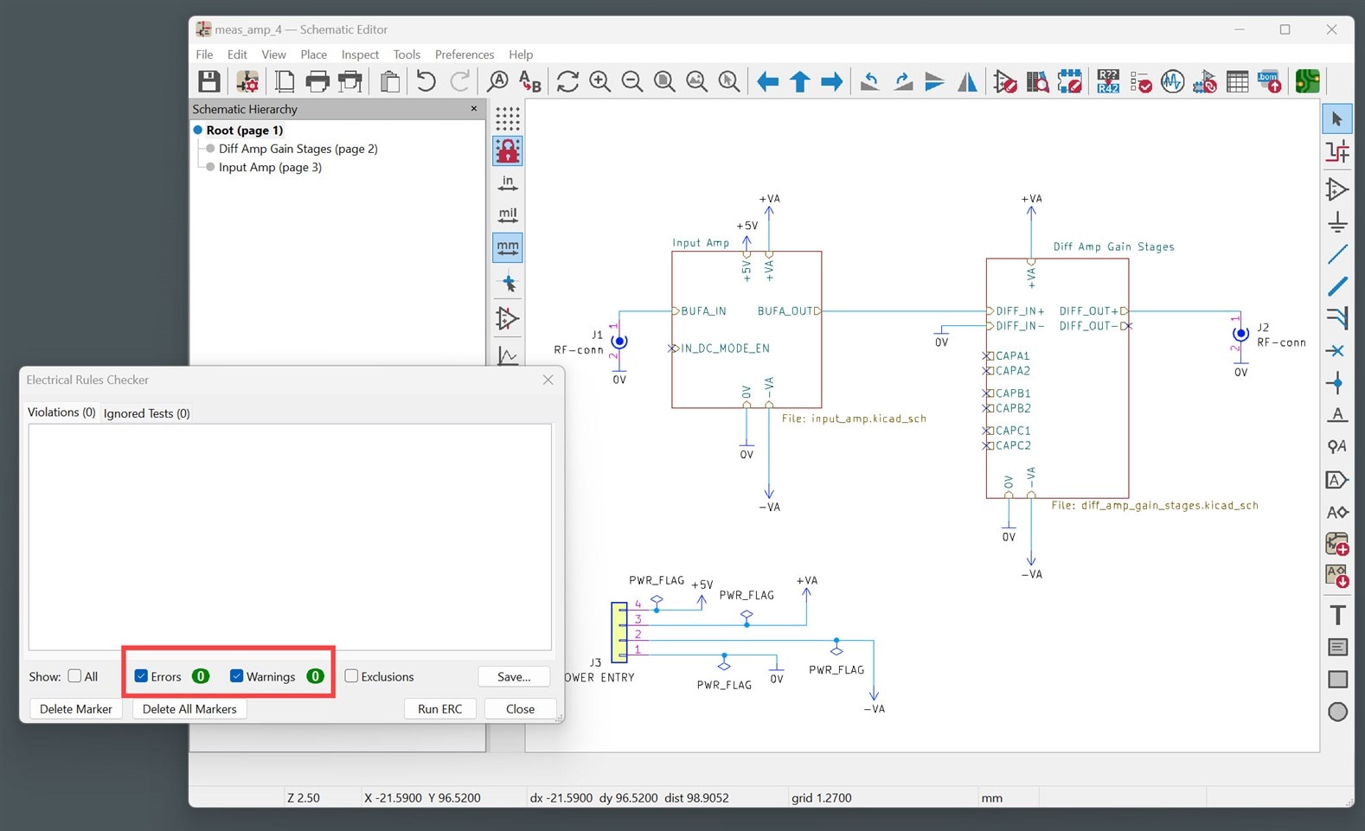
Task: Undo the last edit
Action: [426, 81]
